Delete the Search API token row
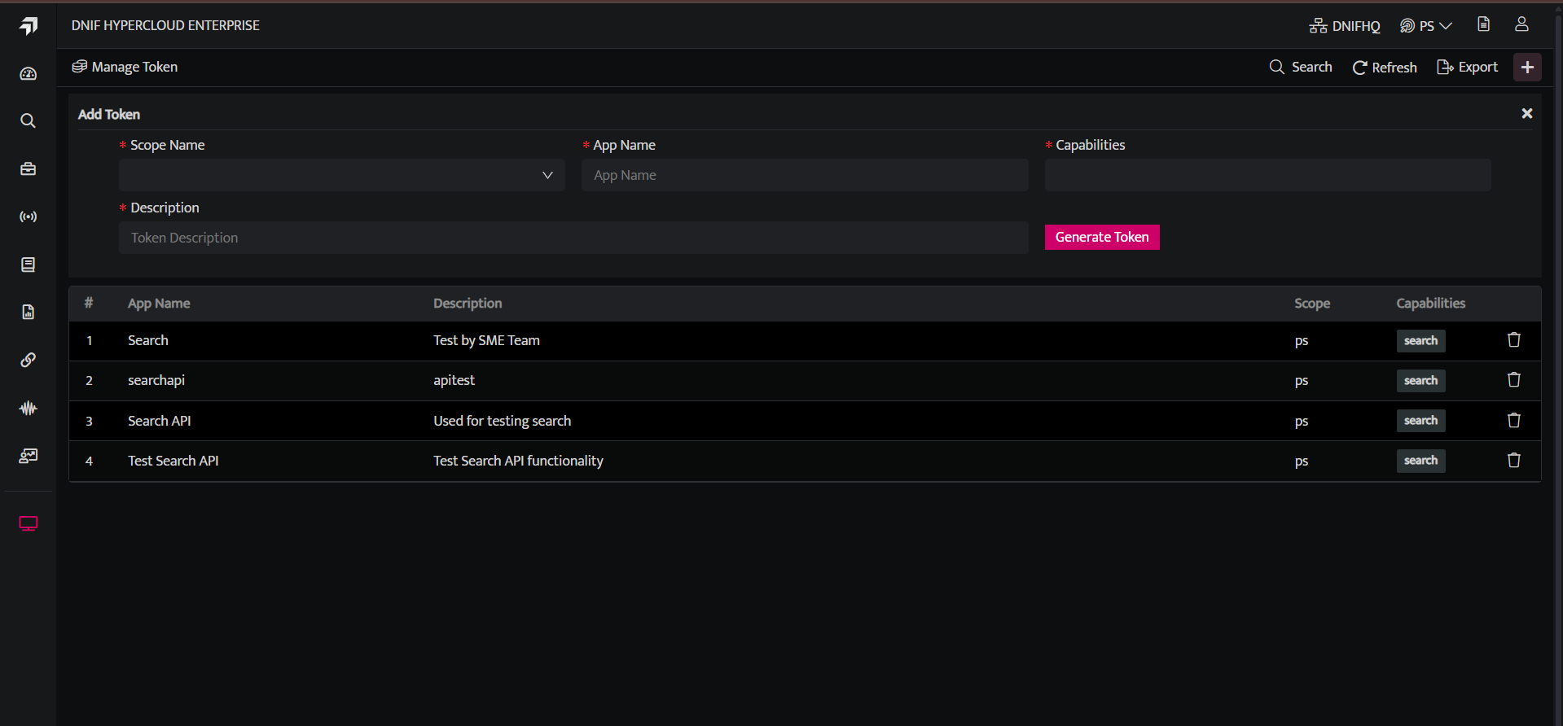Screen dimensions: 1563x726 1514,421
